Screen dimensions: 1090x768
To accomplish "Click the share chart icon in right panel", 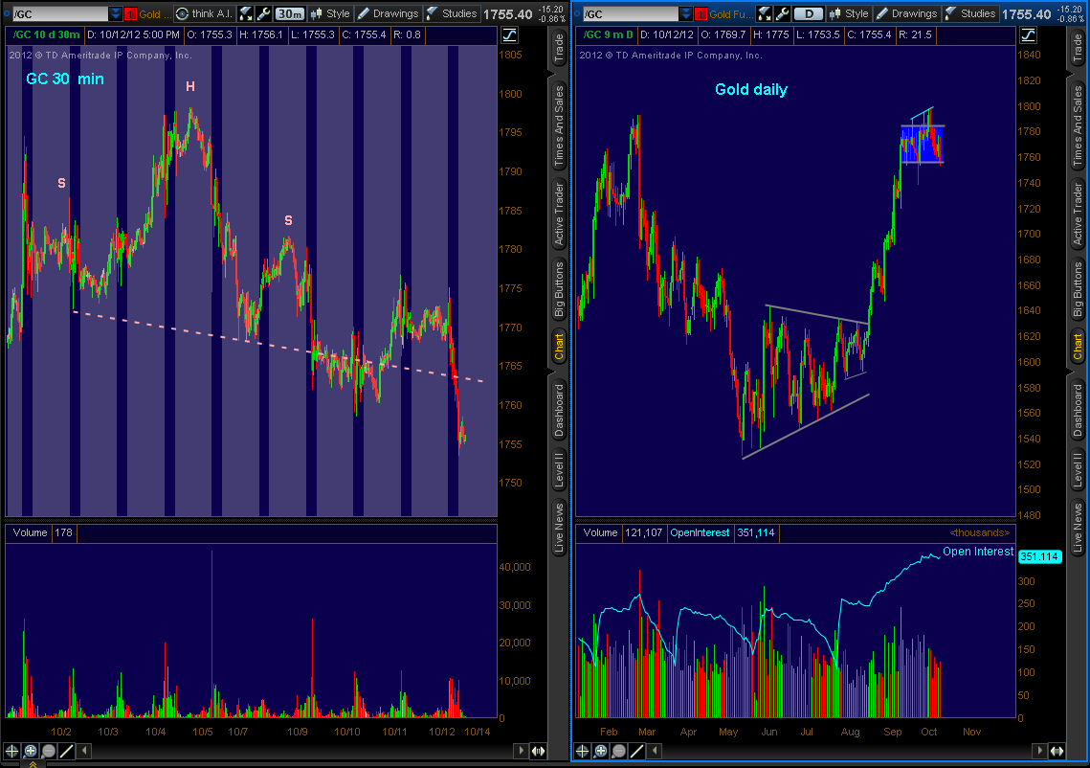I will [765, 13].
